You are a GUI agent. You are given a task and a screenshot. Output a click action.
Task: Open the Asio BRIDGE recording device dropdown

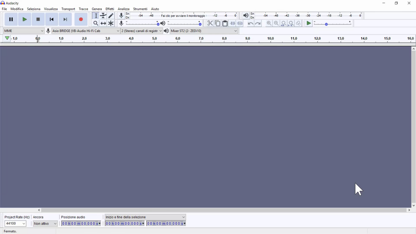click(x=86, y=31)
